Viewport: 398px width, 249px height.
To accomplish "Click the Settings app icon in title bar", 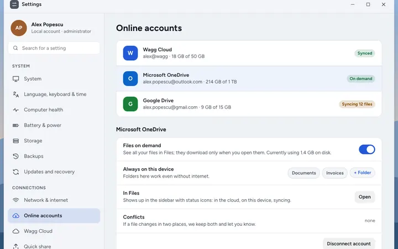I will pyautogui.click(x=14, y=4).
